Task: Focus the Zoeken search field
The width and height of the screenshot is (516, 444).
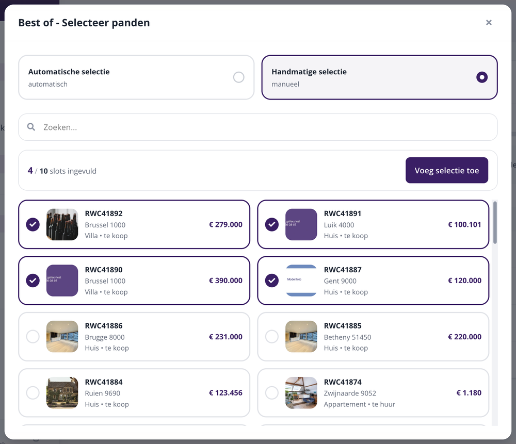Action: click(257, 127)
